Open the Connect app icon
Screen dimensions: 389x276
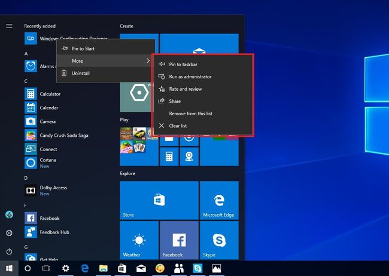click(x=31, y=149)
